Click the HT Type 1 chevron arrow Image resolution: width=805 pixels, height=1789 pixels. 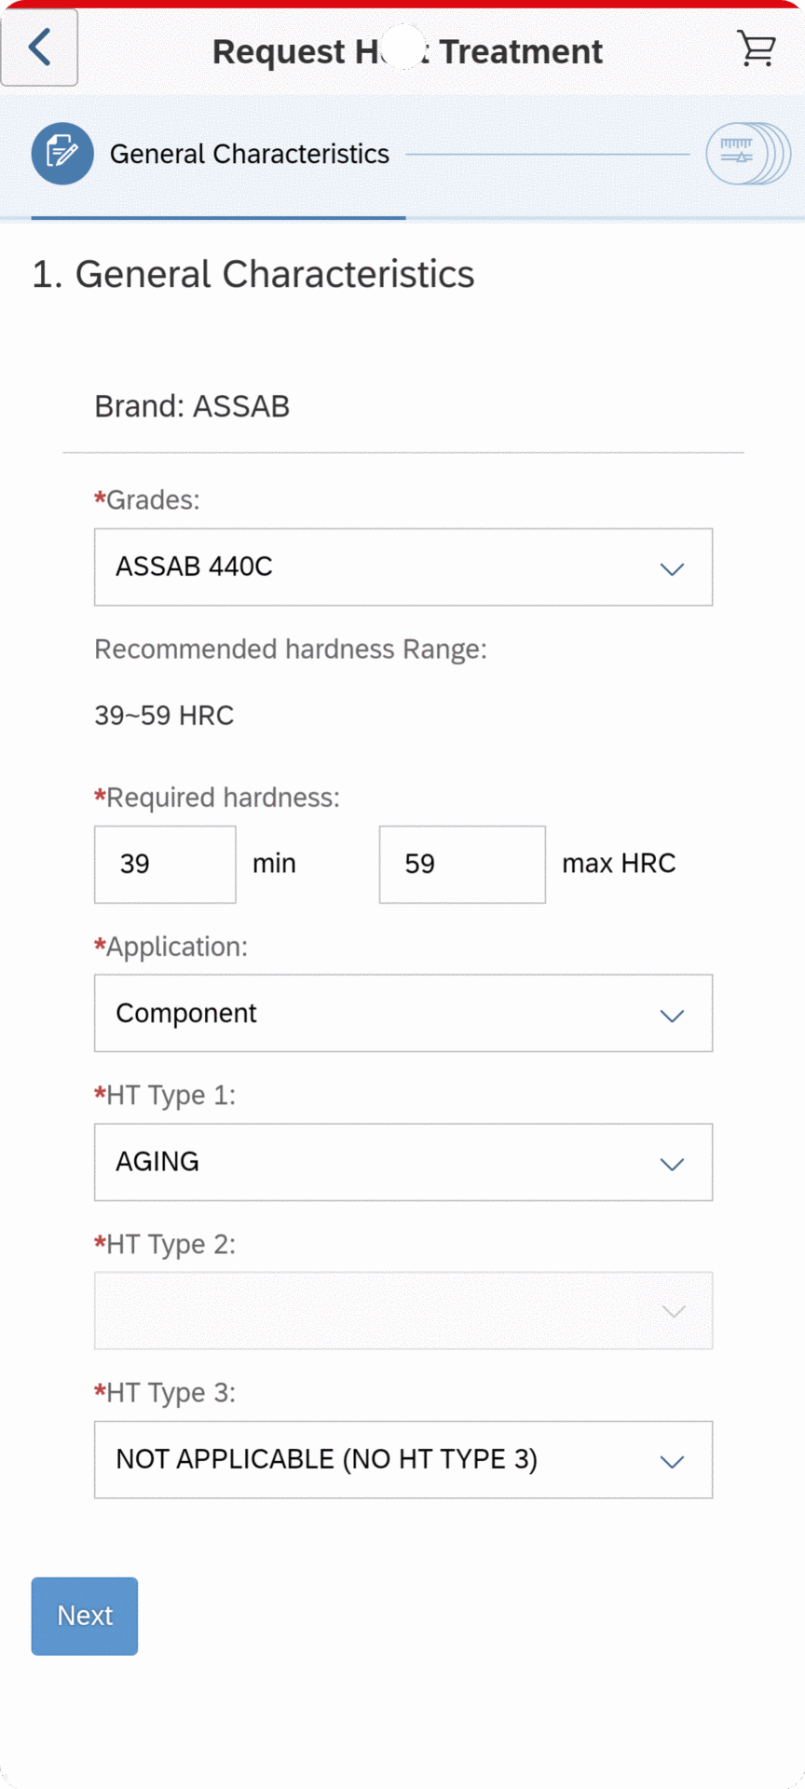[x=672, y=1164]
